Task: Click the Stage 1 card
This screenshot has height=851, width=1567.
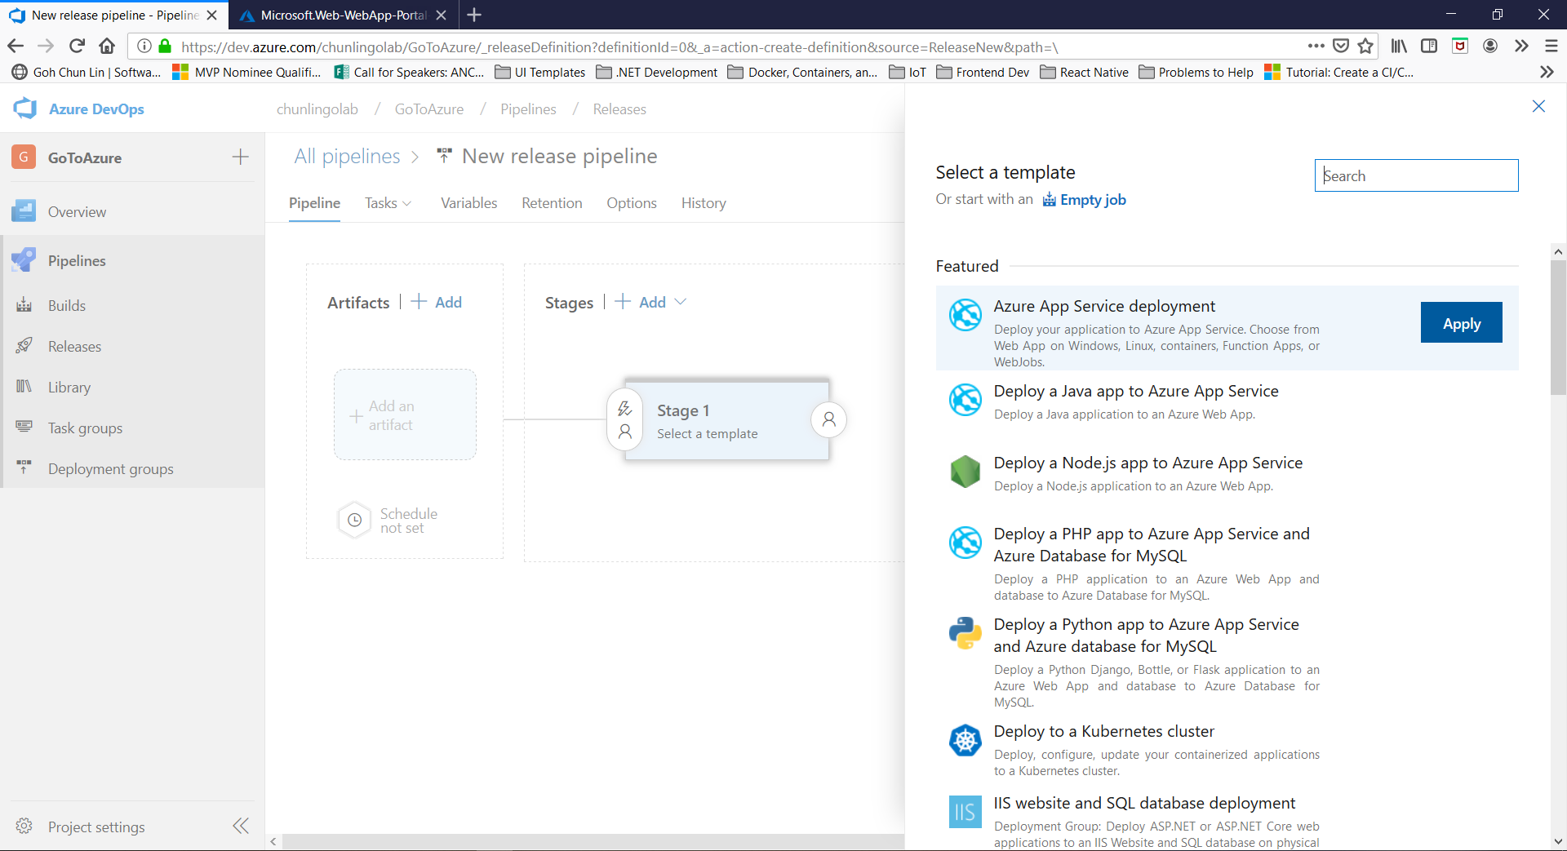Action: coord(726,420)
